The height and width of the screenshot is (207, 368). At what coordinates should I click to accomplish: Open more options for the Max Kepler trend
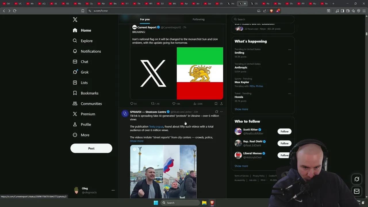coord(290,79)
